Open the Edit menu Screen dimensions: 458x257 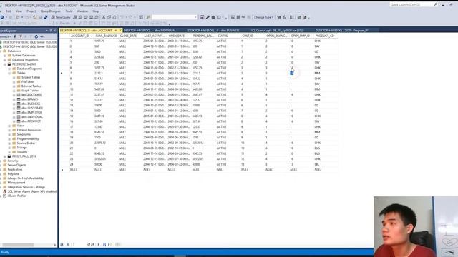coord(9,11)
